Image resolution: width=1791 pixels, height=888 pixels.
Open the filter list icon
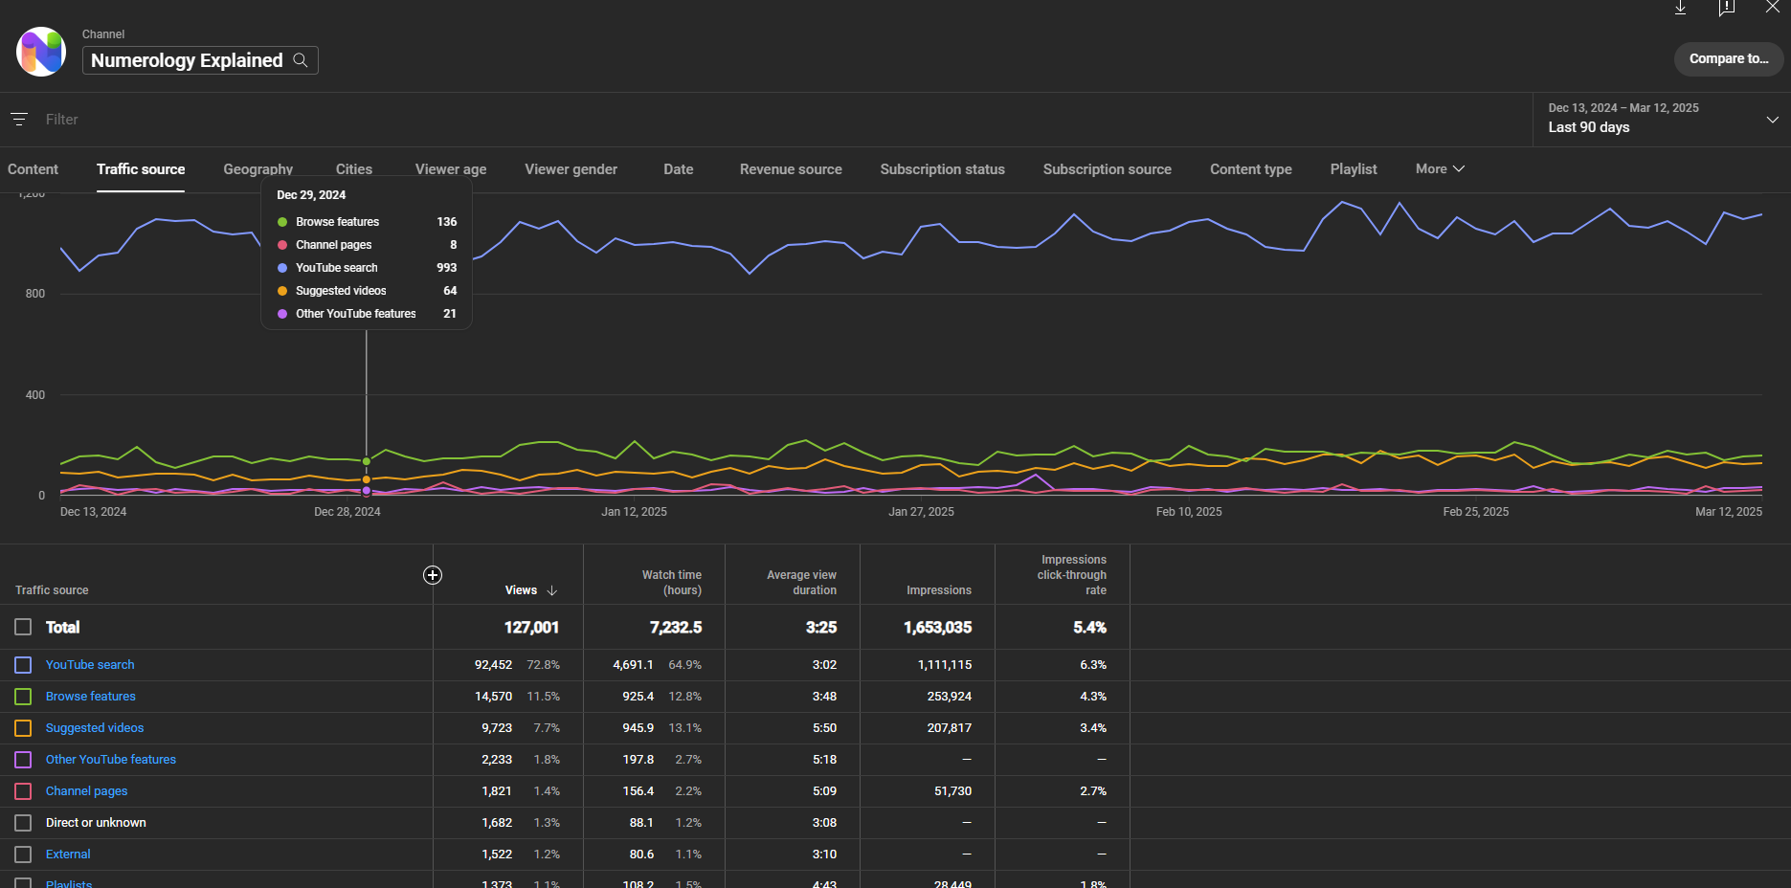pyautogui.click(x=19, y=120)
